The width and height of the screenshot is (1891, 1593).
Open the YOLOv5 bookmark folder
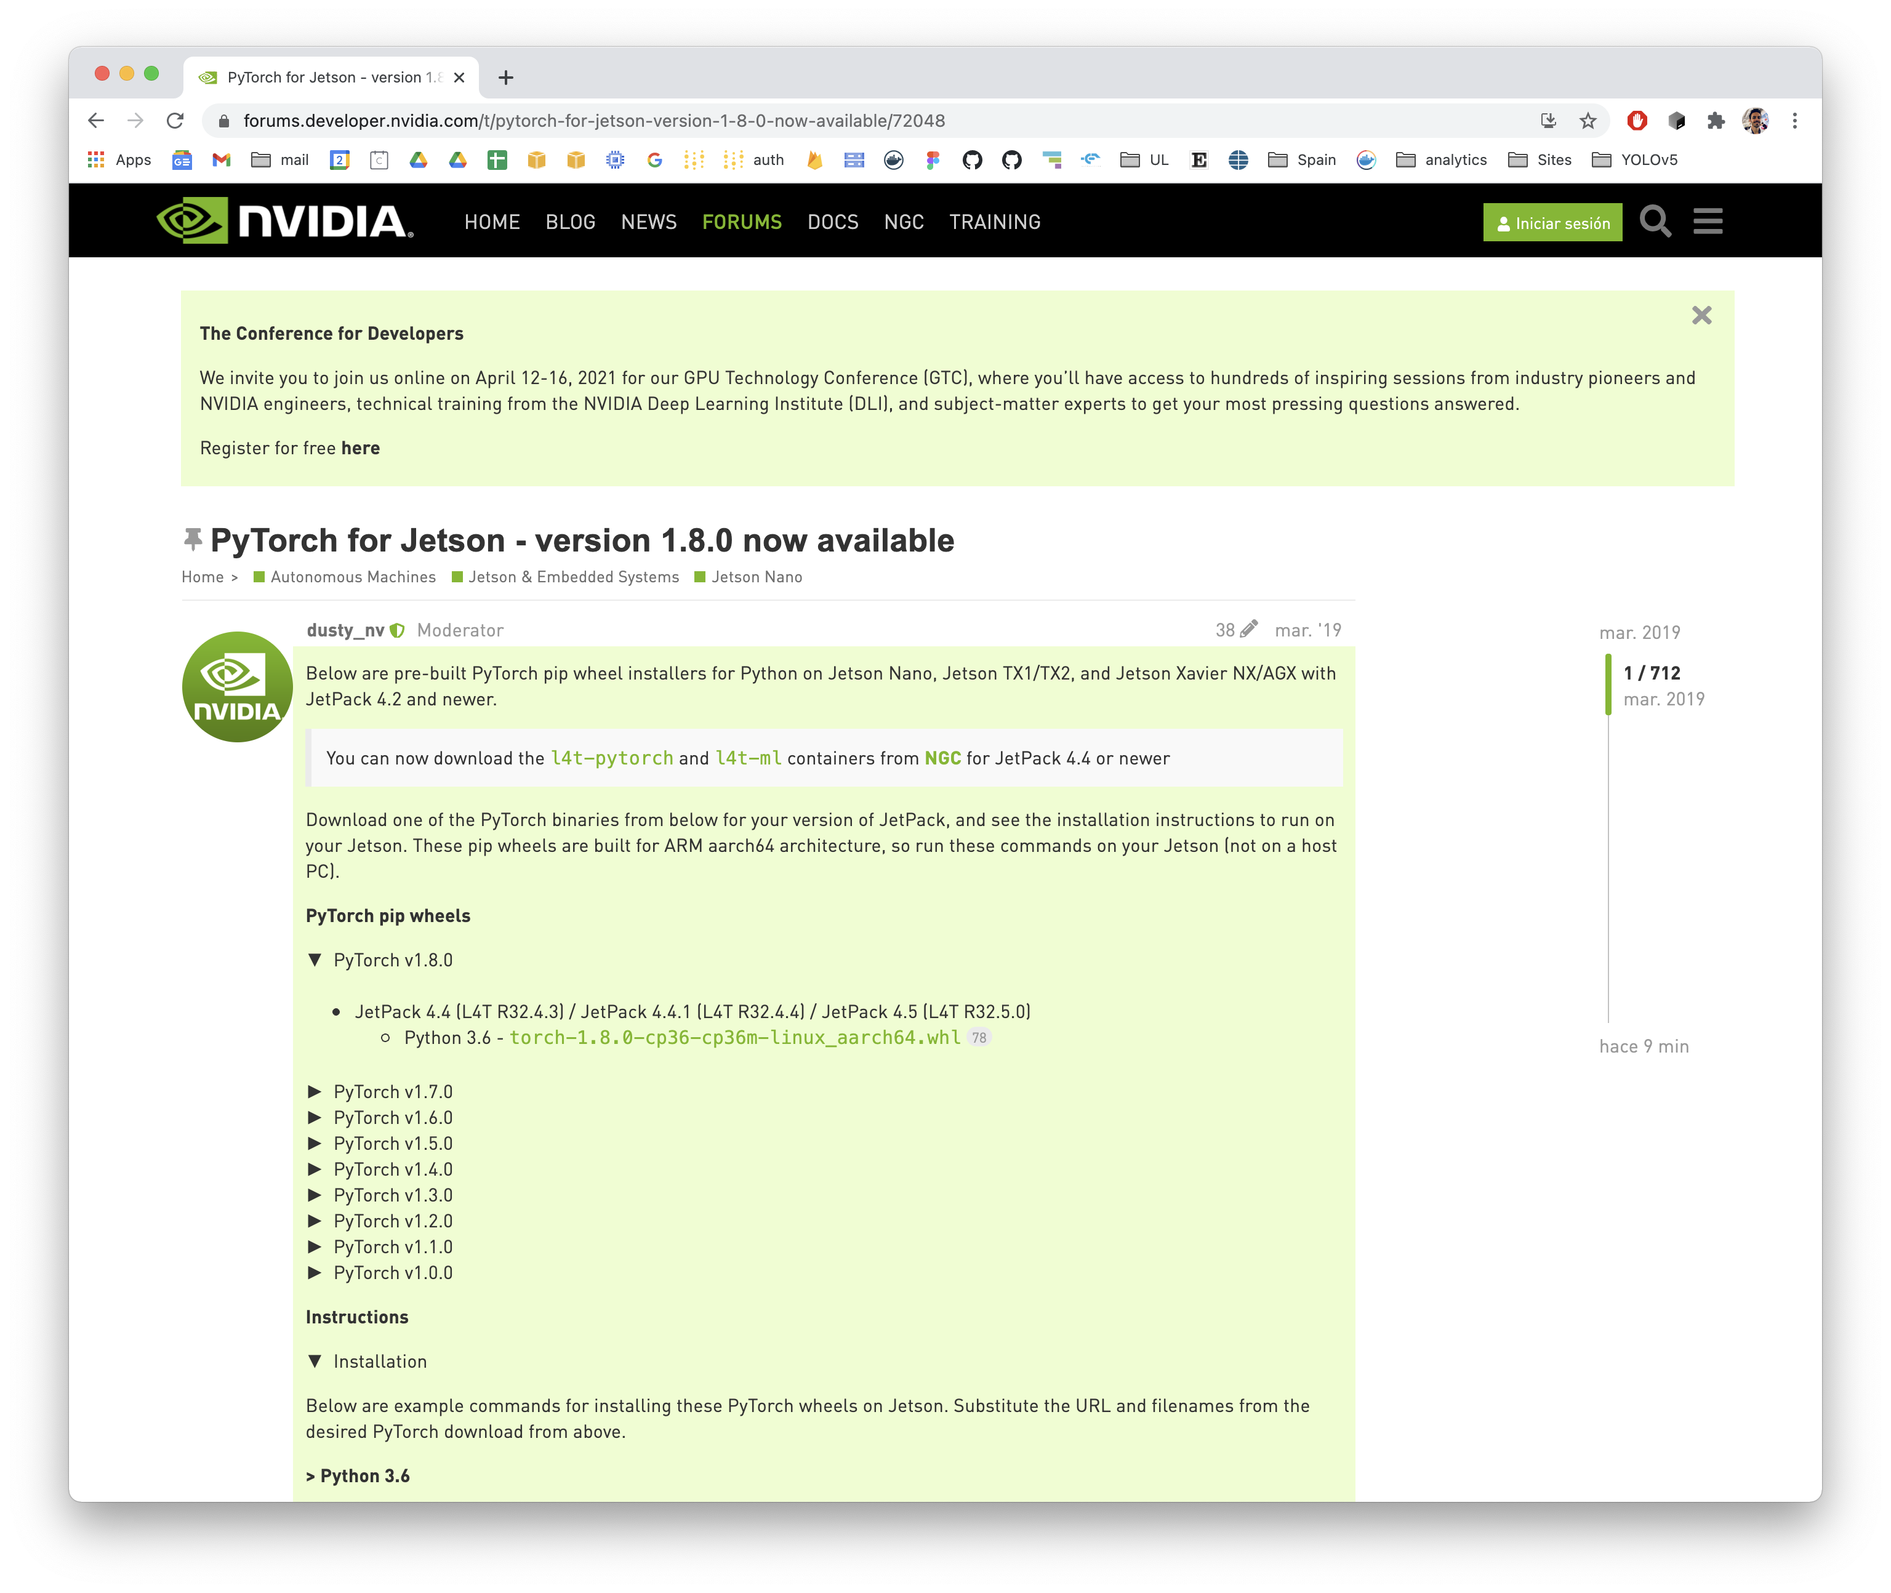pyautogui.click(x=1634, y=160)
